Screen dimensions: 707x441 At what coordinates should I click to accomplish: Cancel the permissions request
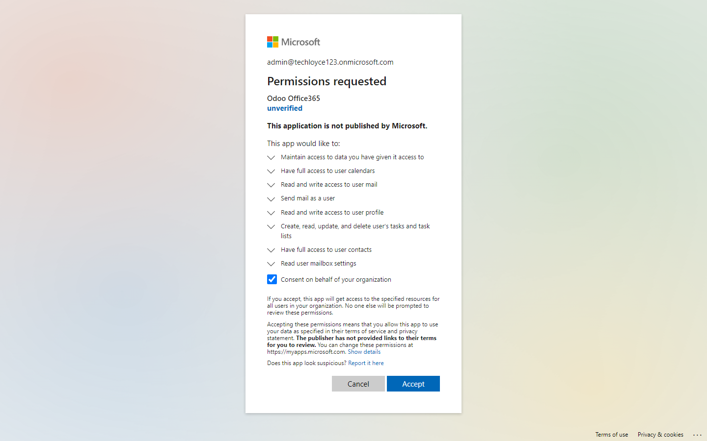pos(358,384)
